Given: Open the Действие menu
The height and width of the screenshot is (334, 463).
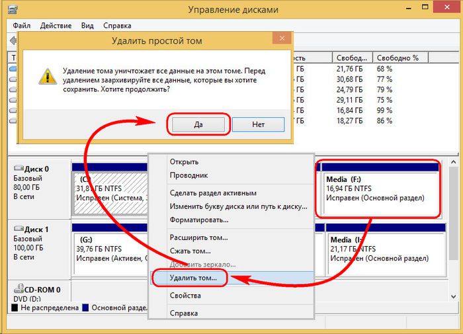Looking at the screenshot, I should tap(56, 24).
